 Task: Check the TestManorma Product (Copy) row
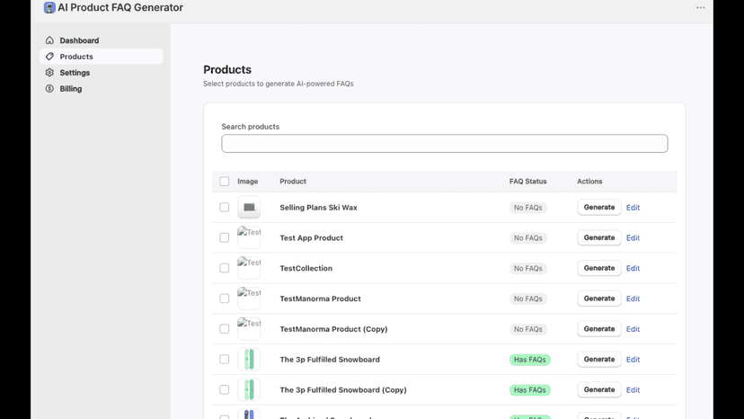[225, 329]
